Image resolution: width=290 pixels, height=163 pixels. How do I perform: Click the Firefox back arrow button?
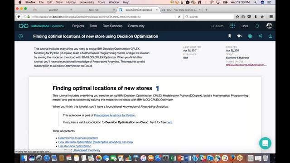[x=19, y=17]
